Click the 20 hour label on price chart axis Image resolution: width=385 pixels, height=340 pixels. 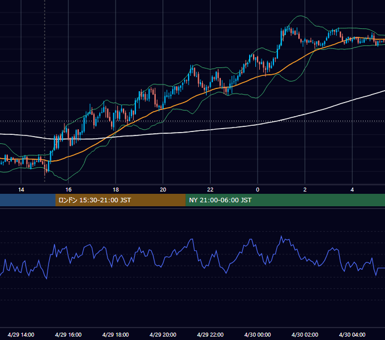tap(163, 190)
